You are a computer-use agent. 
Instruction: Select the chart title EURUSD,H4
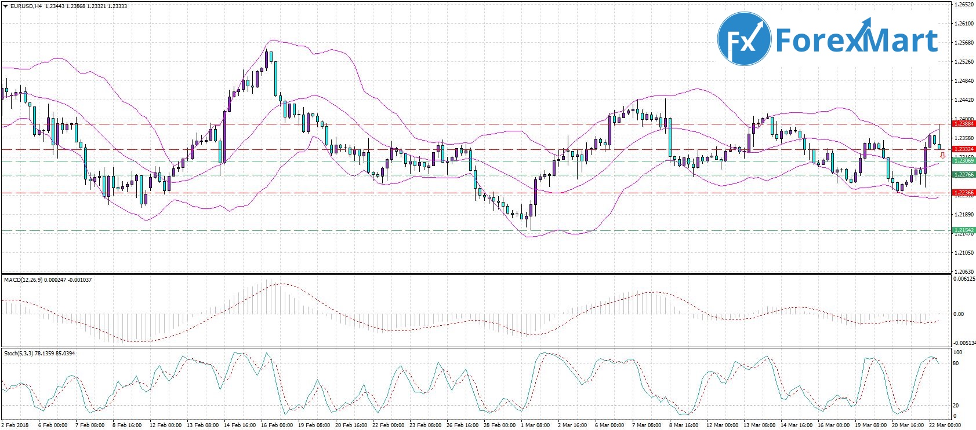pos(26,6)
